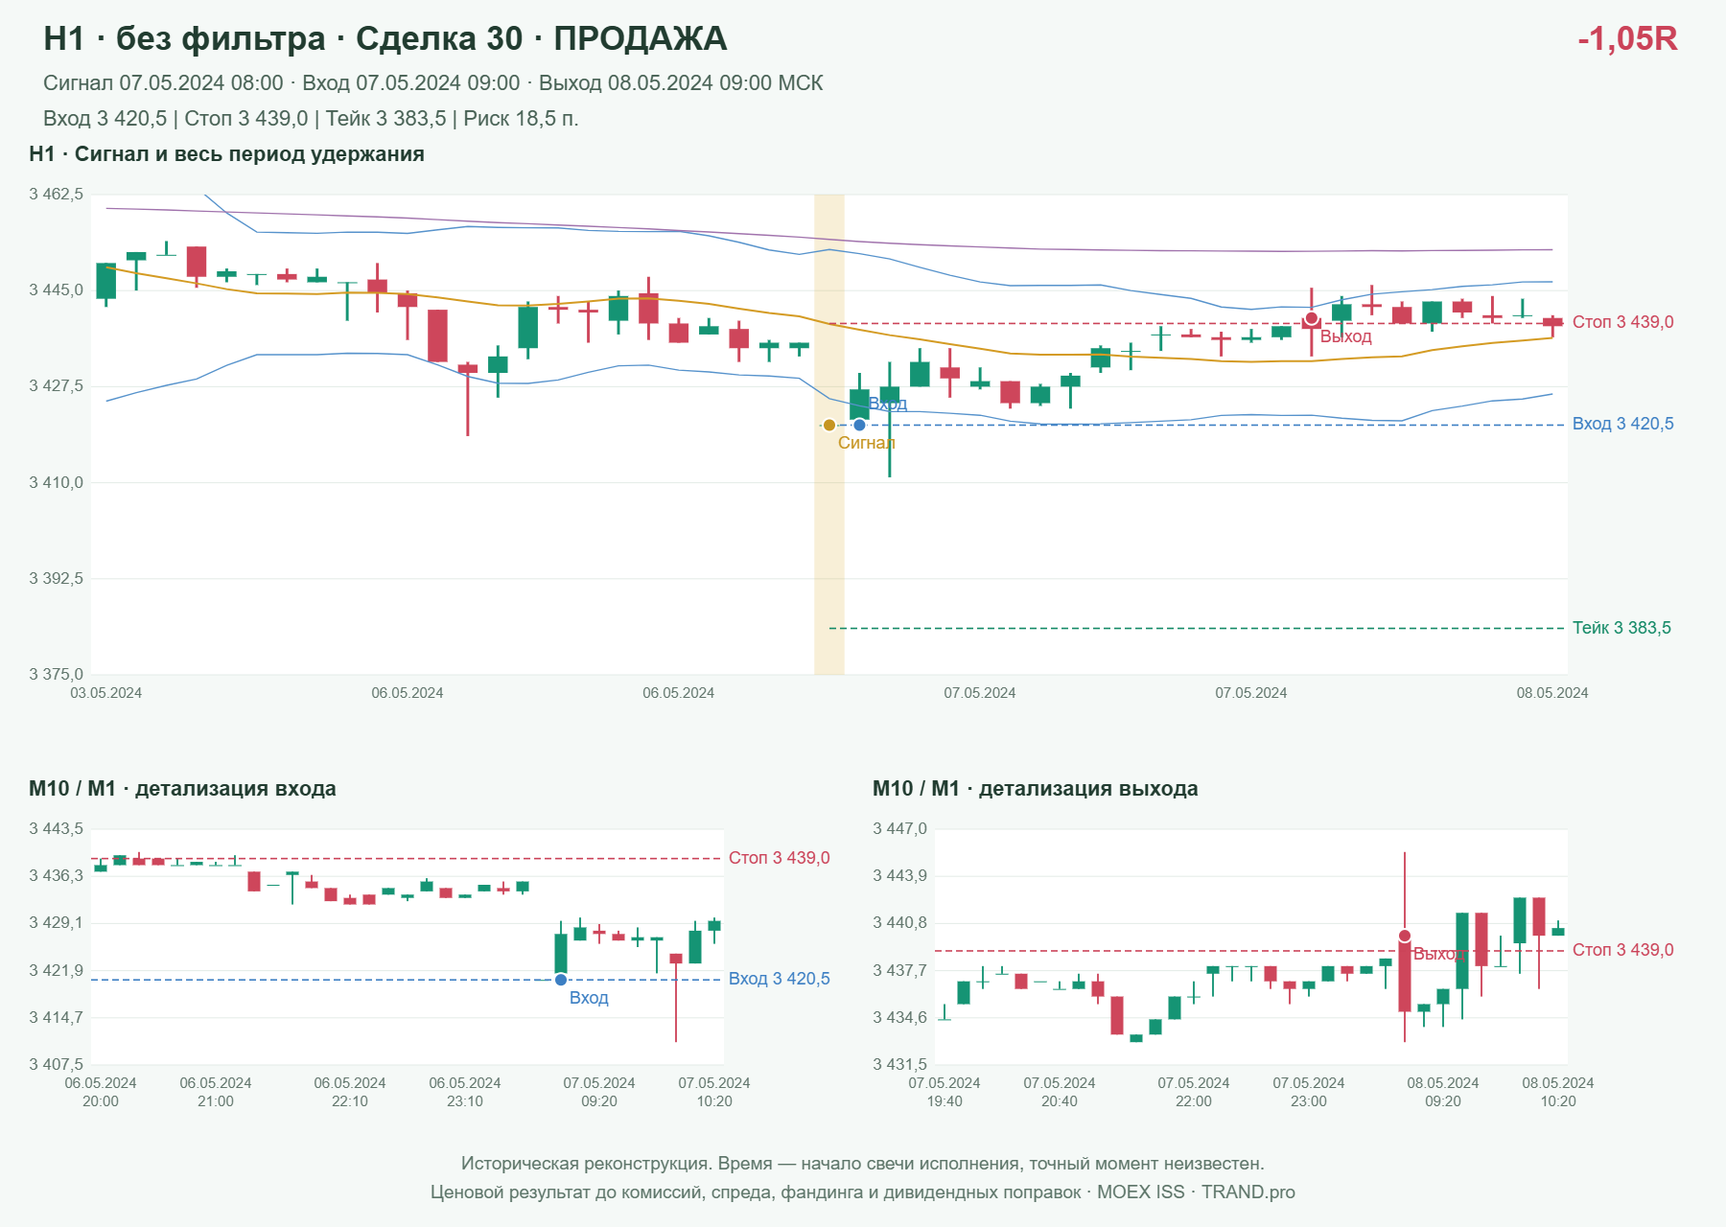Select "Стоп 3 439,0" label in entry detail chart

(780, 858)
